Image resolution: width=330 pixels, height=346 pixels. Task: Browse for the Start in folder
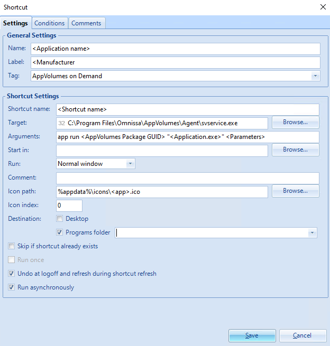coord(295,150)
